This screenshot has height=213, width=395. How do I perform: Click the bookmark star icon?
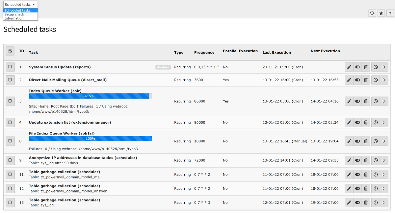[381, 13]
